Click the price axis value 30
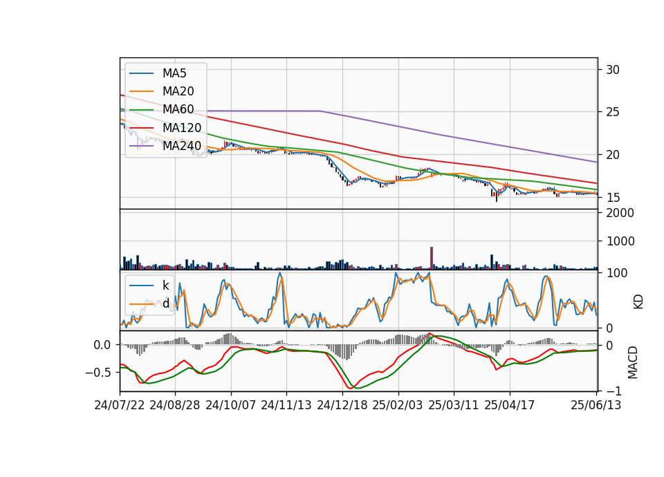This screenshot has height=477, width=664. (612, 70)
